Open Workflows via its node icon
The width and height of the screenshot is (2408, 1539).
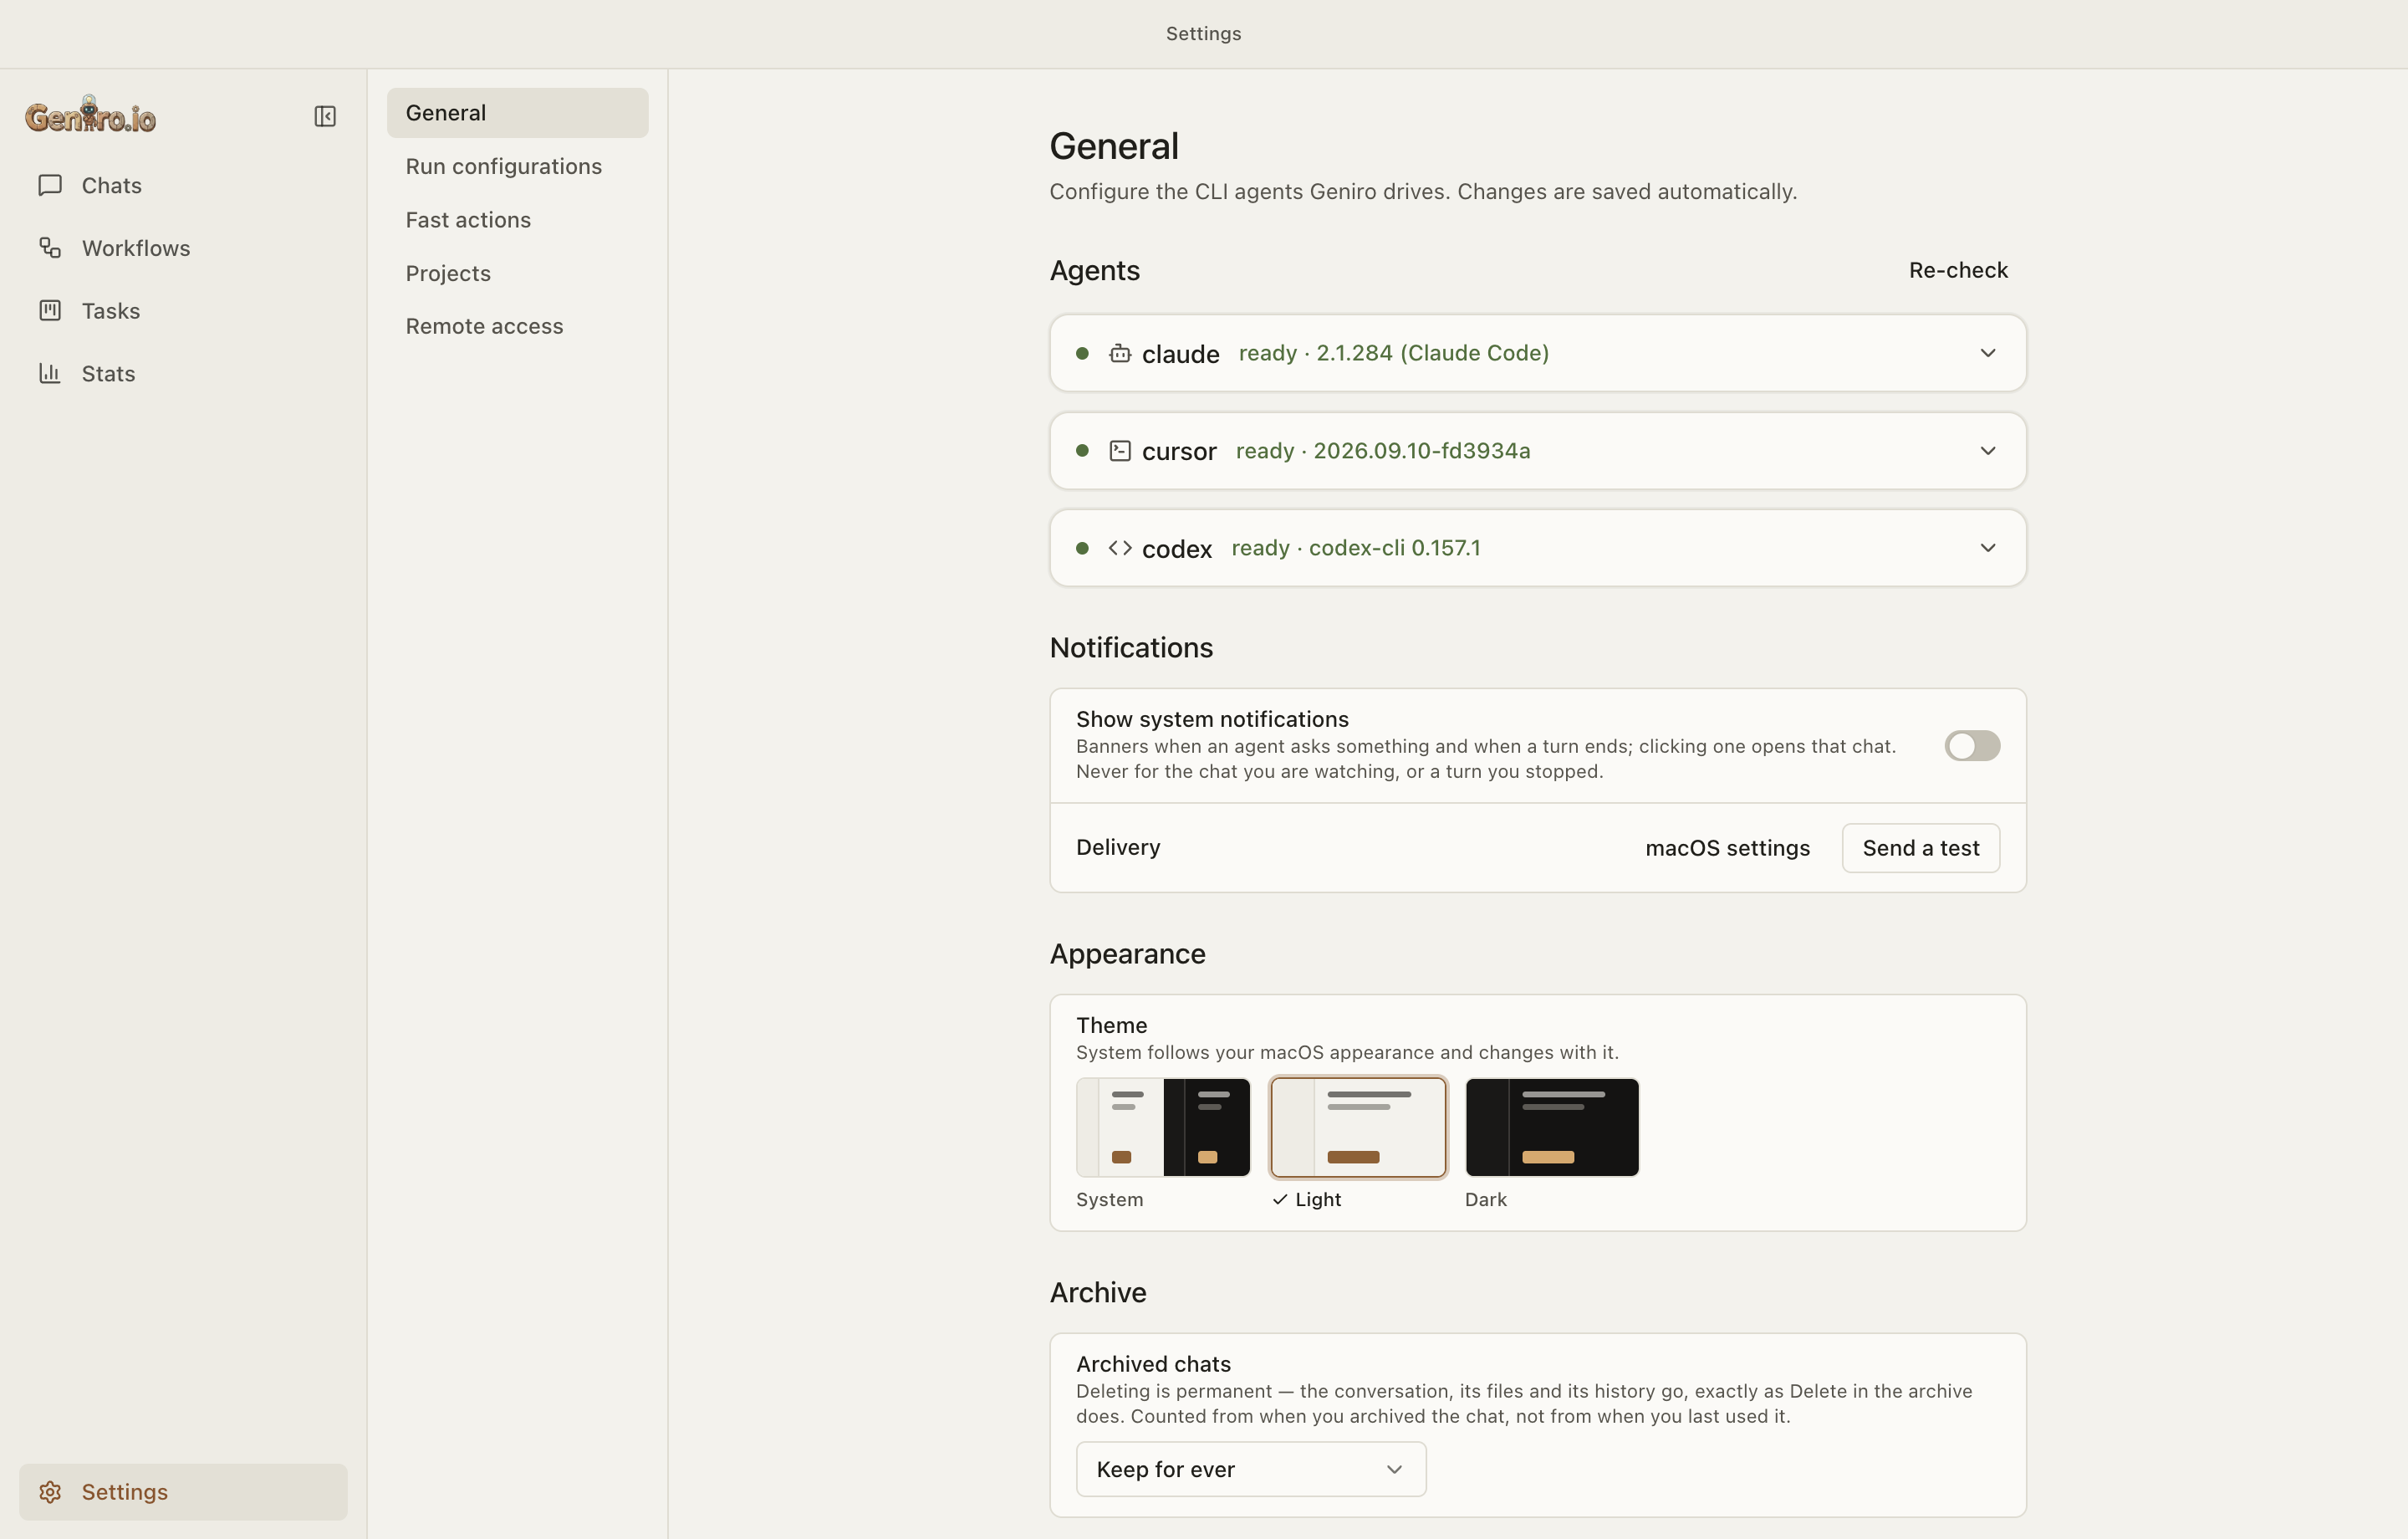click(50, 248)
